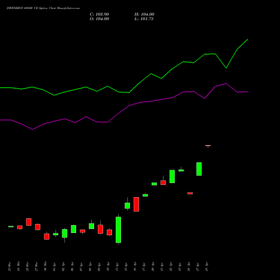The height and width of the screenshot is (280, 280).
Task: Select the tall green candle above 22 Apr
Action: (172, 176)
